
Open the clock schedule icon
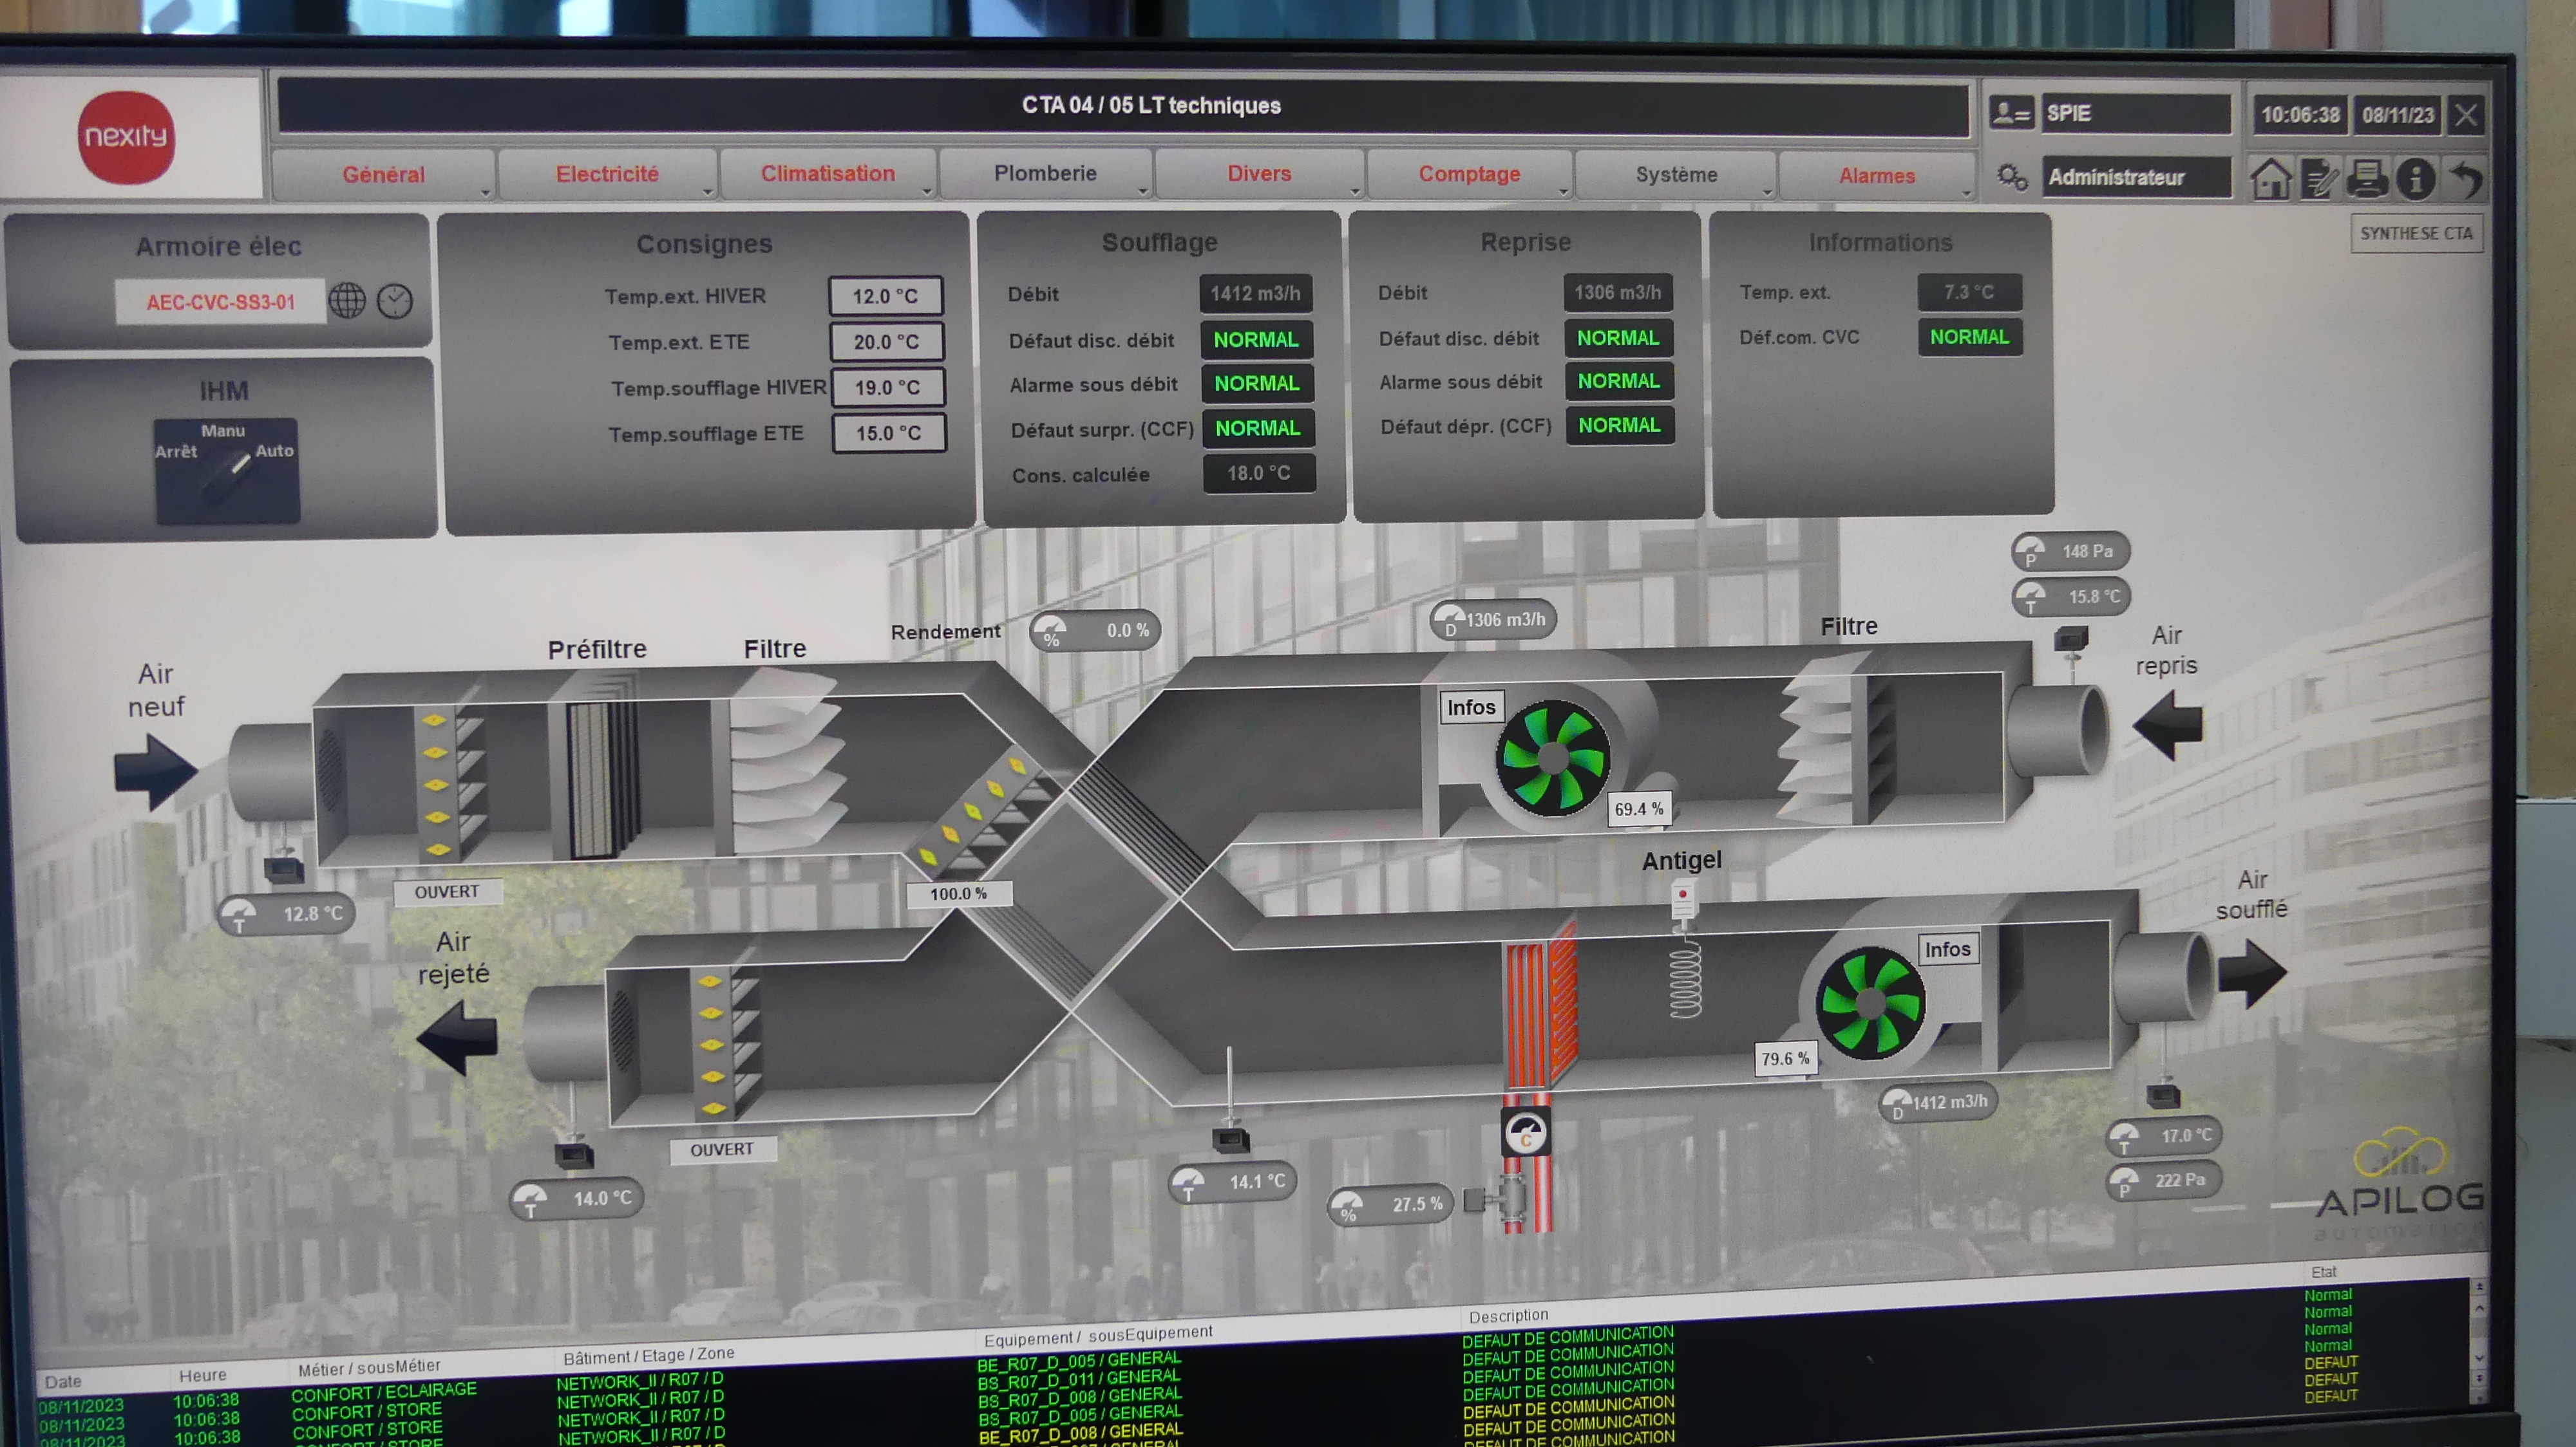395,301
